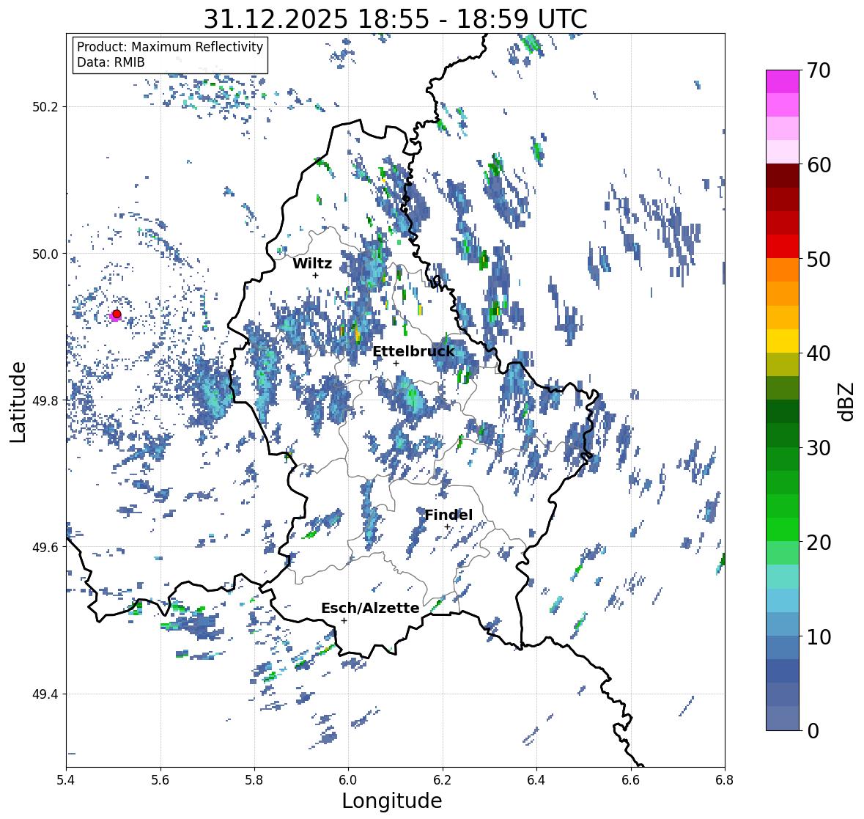Click the colorbar tick label 30
The image size is (864, 819).
pos(819,448)
